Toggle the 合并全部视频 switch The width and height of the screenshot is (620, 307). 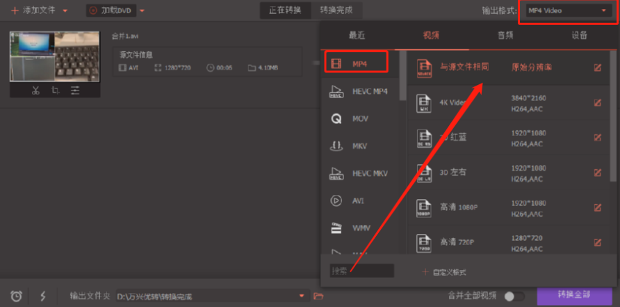pyautogui.click(x=514, y=296)
